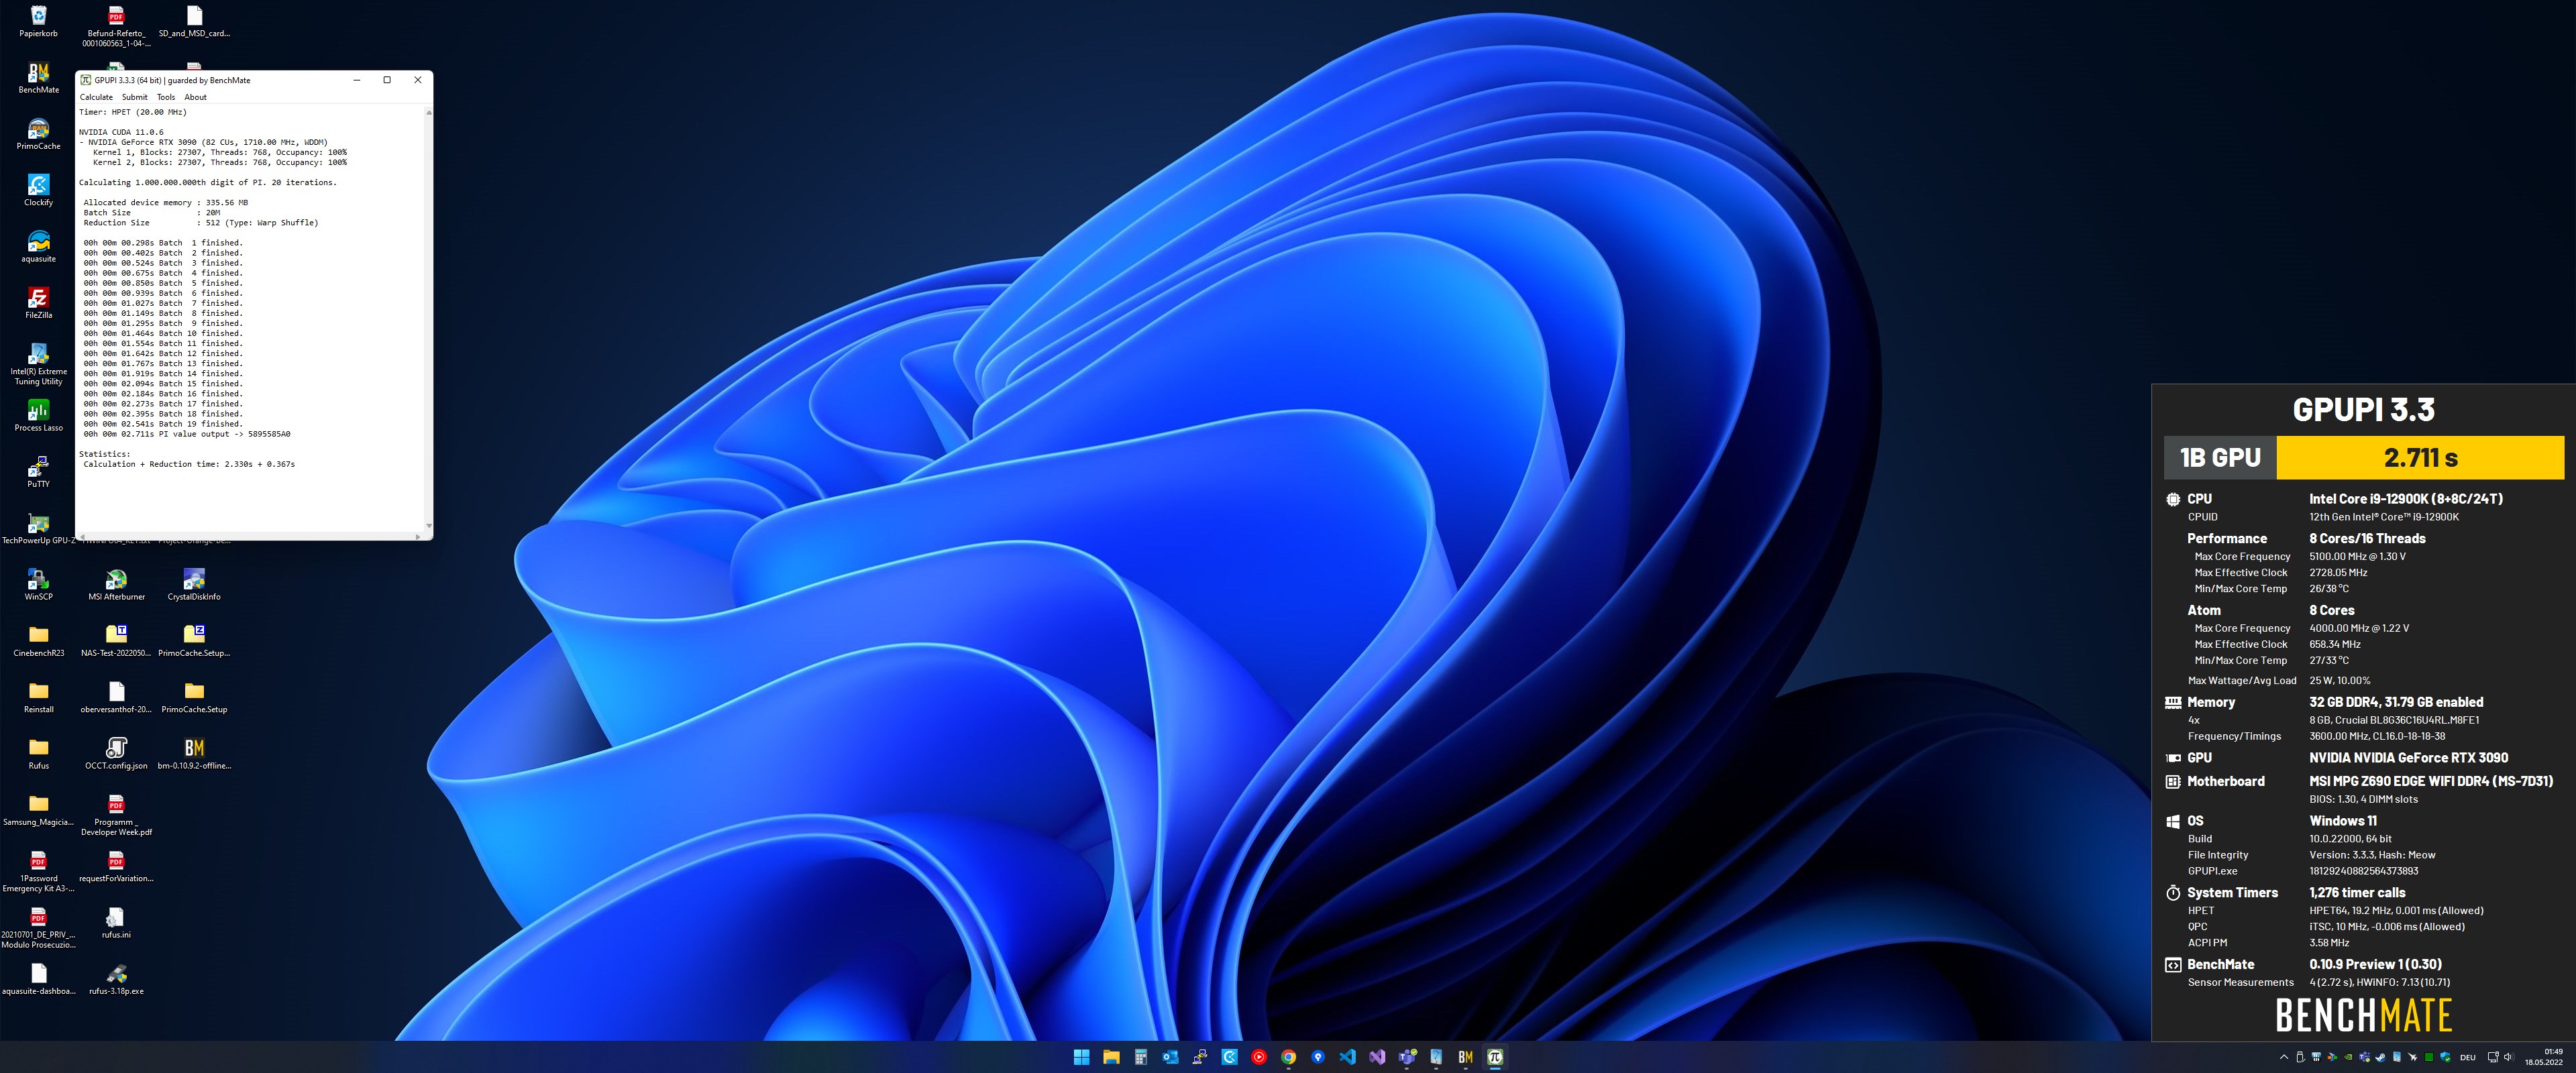
Task: Click 'NVIDIA NVIDIA GeForce RTX 3090' text
Action: coord(2408,758)
